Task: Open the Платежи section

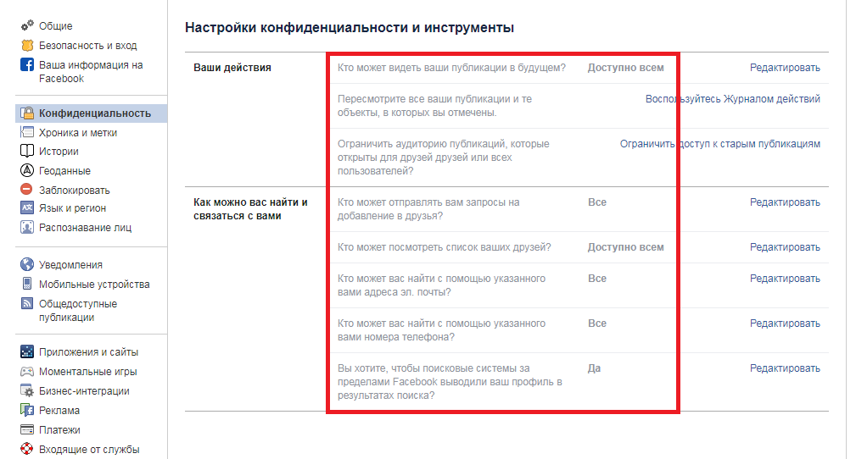Action: click(x=59, y=429)
